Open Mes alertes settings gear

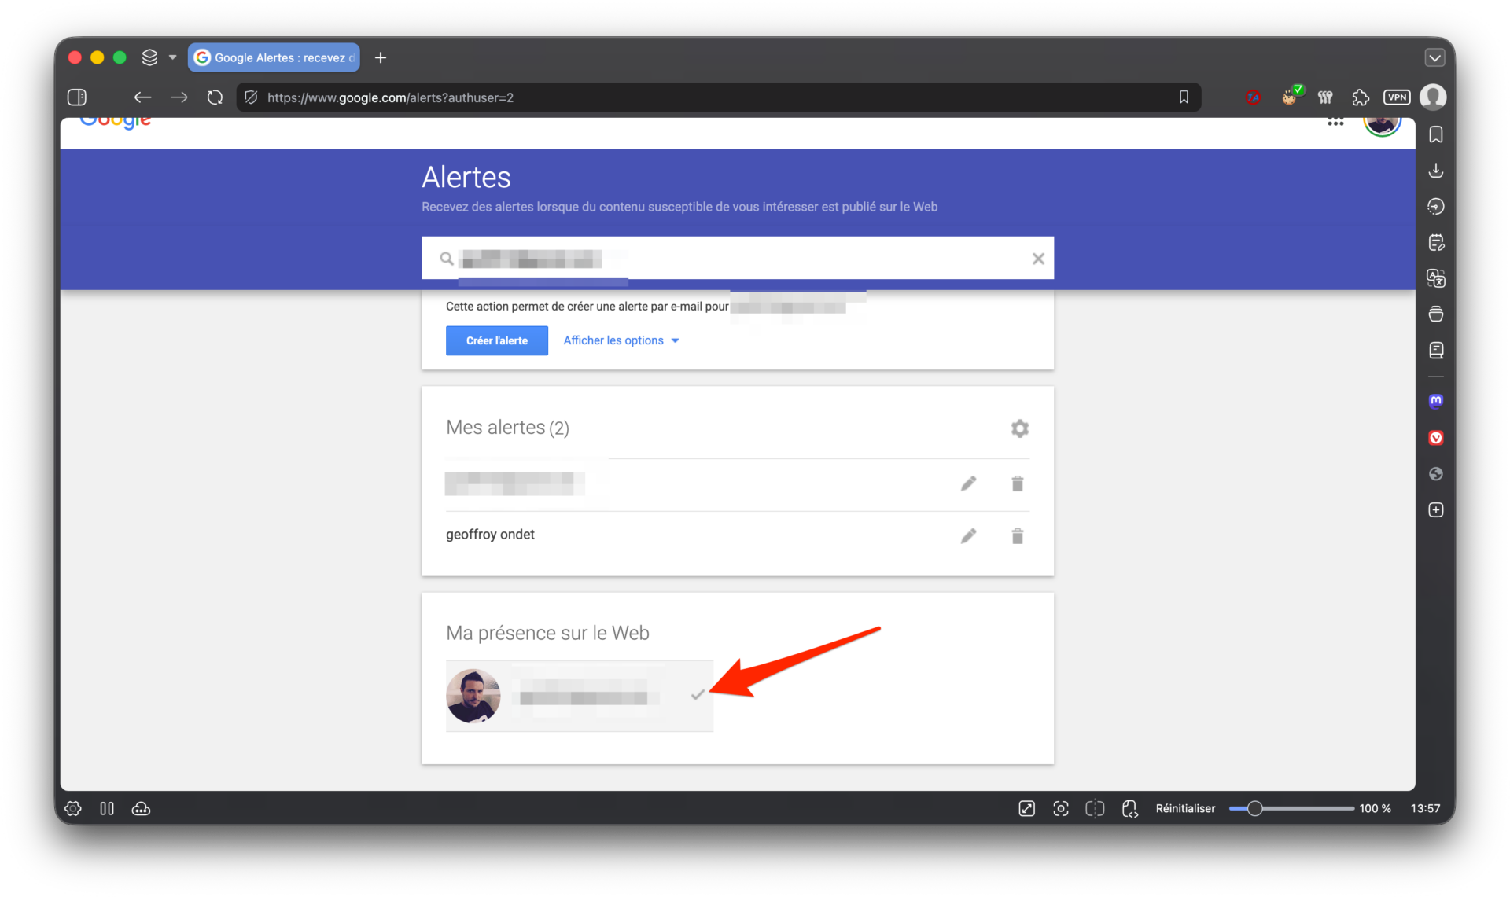pos(1019,428)
